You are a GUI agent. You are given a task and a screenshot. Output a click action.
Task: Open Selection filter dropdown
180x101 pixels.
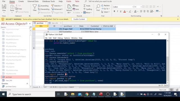tap(57, 6)
